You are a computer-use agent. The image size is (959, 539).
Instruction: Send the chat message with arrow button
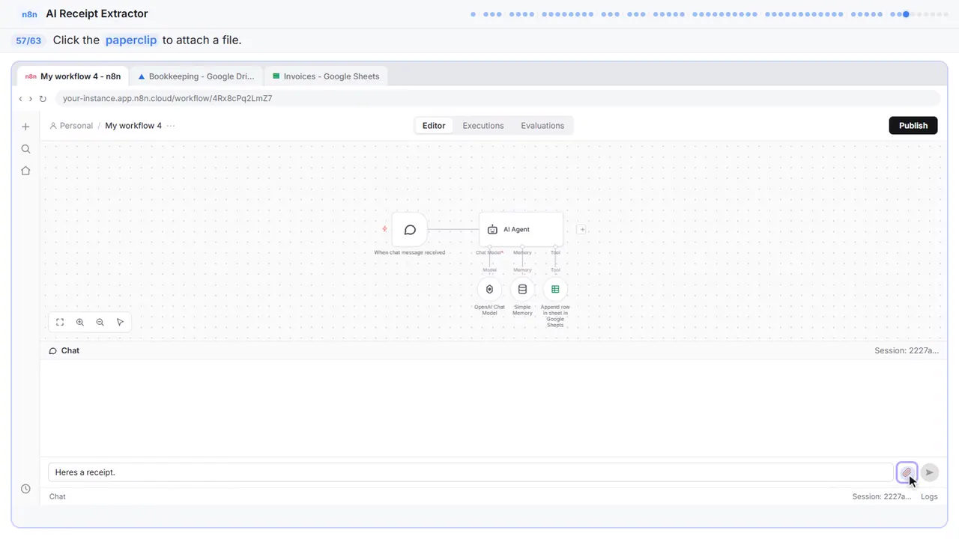pyautogui.click(x=929, y=472)
